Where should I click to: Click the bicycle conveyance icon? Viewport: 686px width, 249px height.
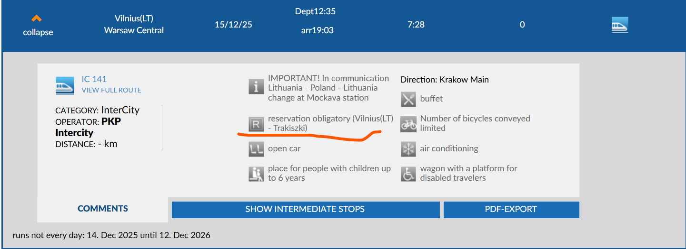[408, 124]
